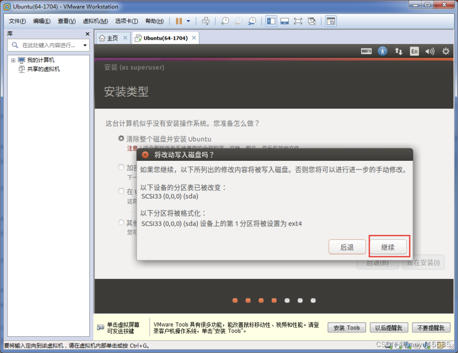This screenshot has height=353, width=458.
Task: Open the power options dropdown arrow
Action: tap(188, 21)
